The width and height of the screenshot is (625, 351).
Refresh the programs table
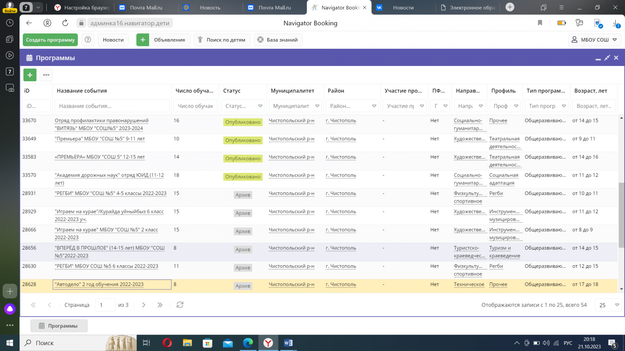point(180,305)
